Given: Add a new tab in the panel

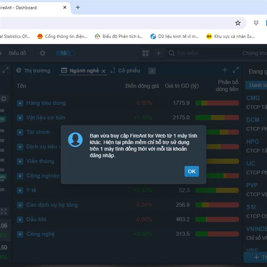Looking at the screenshot, I should click(x=225, y=70).
